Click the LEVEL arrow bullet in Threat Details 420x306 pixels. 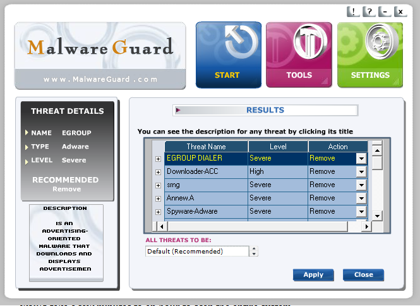point(27,162)
